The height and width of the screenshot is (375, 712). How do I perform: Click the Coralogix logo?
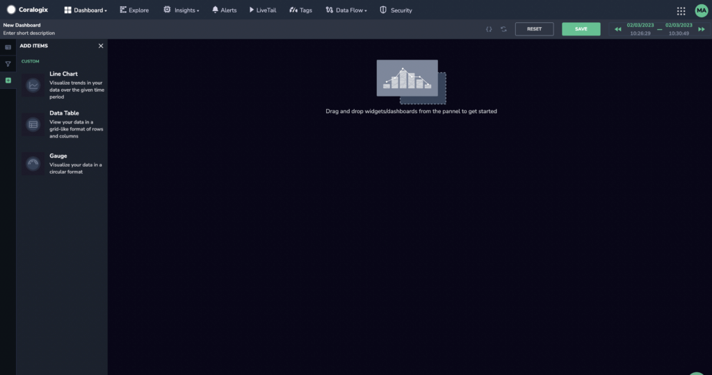pyautogui.click(x=27, y=10)
